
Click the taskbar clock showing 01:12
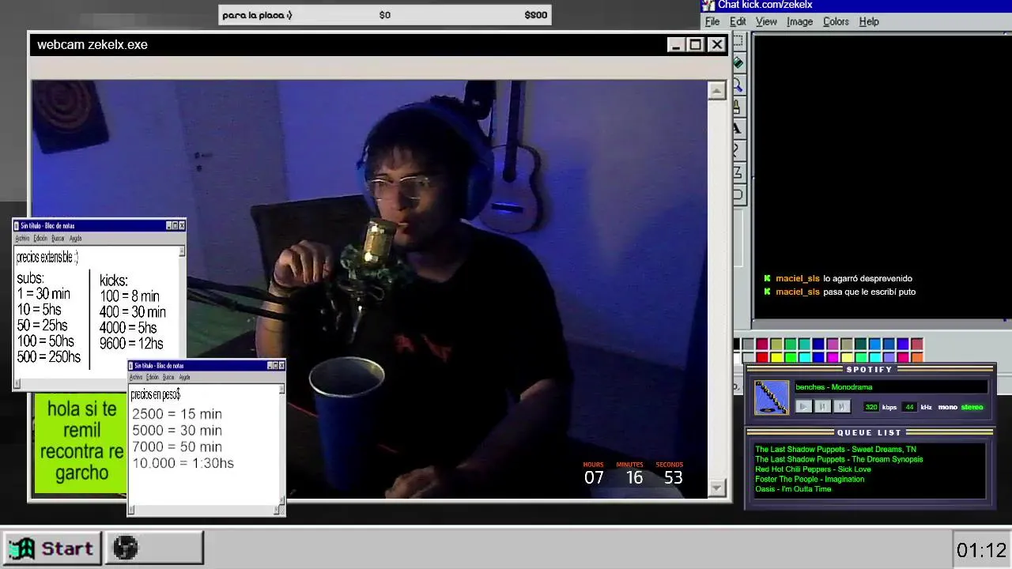point(981,550)
